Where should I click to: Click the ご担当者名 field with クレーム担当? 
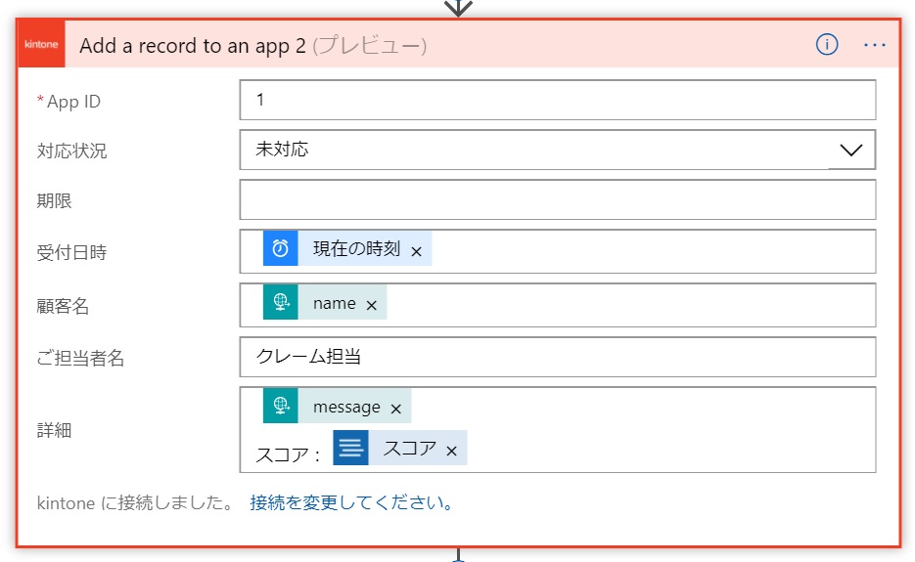click(557, 357)
